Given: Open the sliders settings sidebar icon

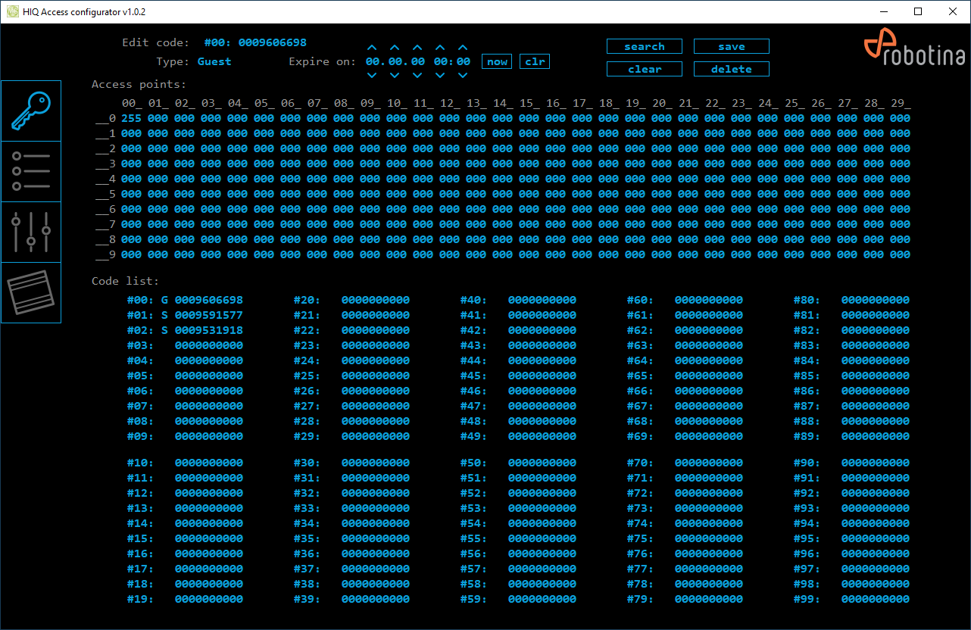Looking at the screenshot, I should click(x=30, y=232).
